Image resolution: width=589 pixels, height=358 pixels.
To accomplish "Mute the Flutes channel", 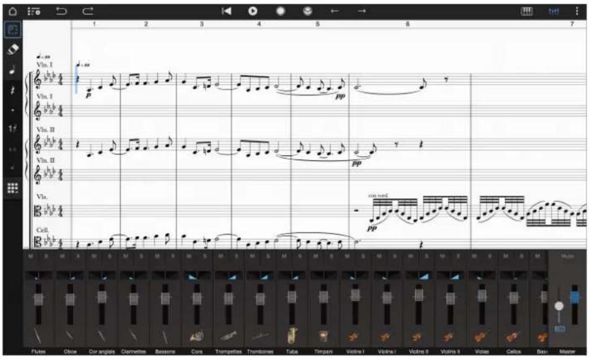I will [x=30, y=256].
